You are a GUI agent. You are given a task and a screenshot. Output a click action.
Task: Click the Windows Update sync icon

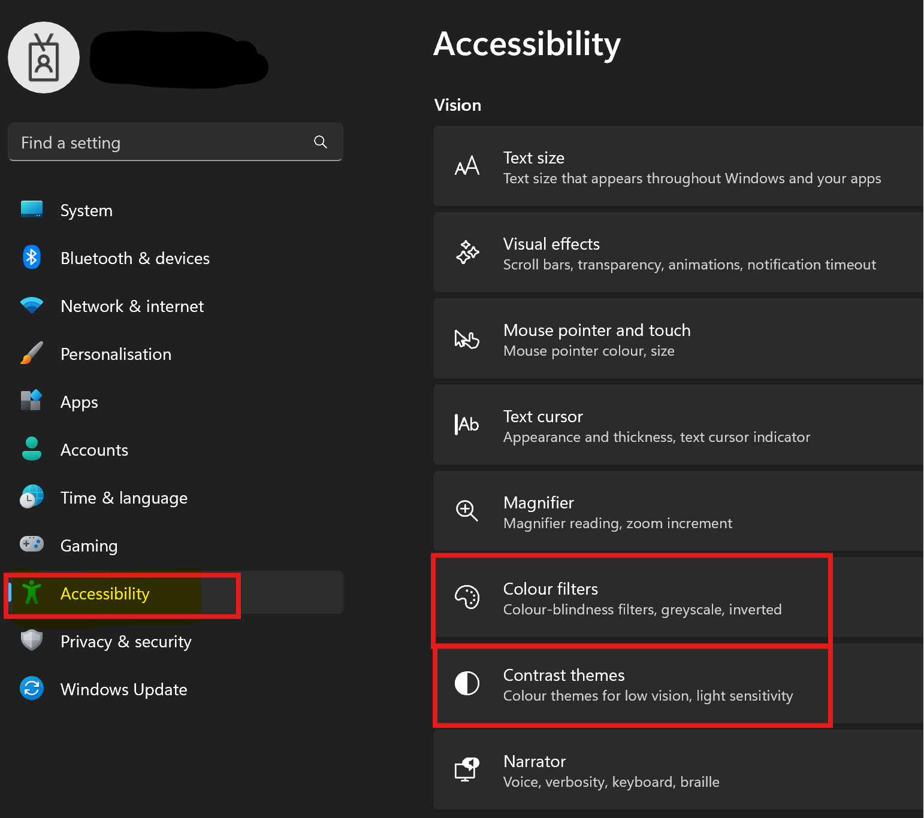[32, 689]
